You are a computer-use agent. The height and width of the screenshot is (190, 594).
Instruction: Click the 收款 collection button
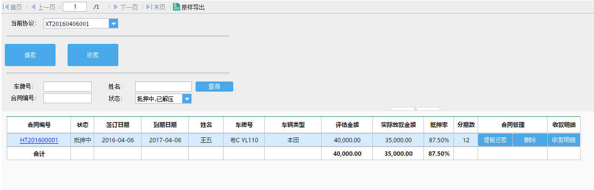pyautogui.click(x=93, y=55)
